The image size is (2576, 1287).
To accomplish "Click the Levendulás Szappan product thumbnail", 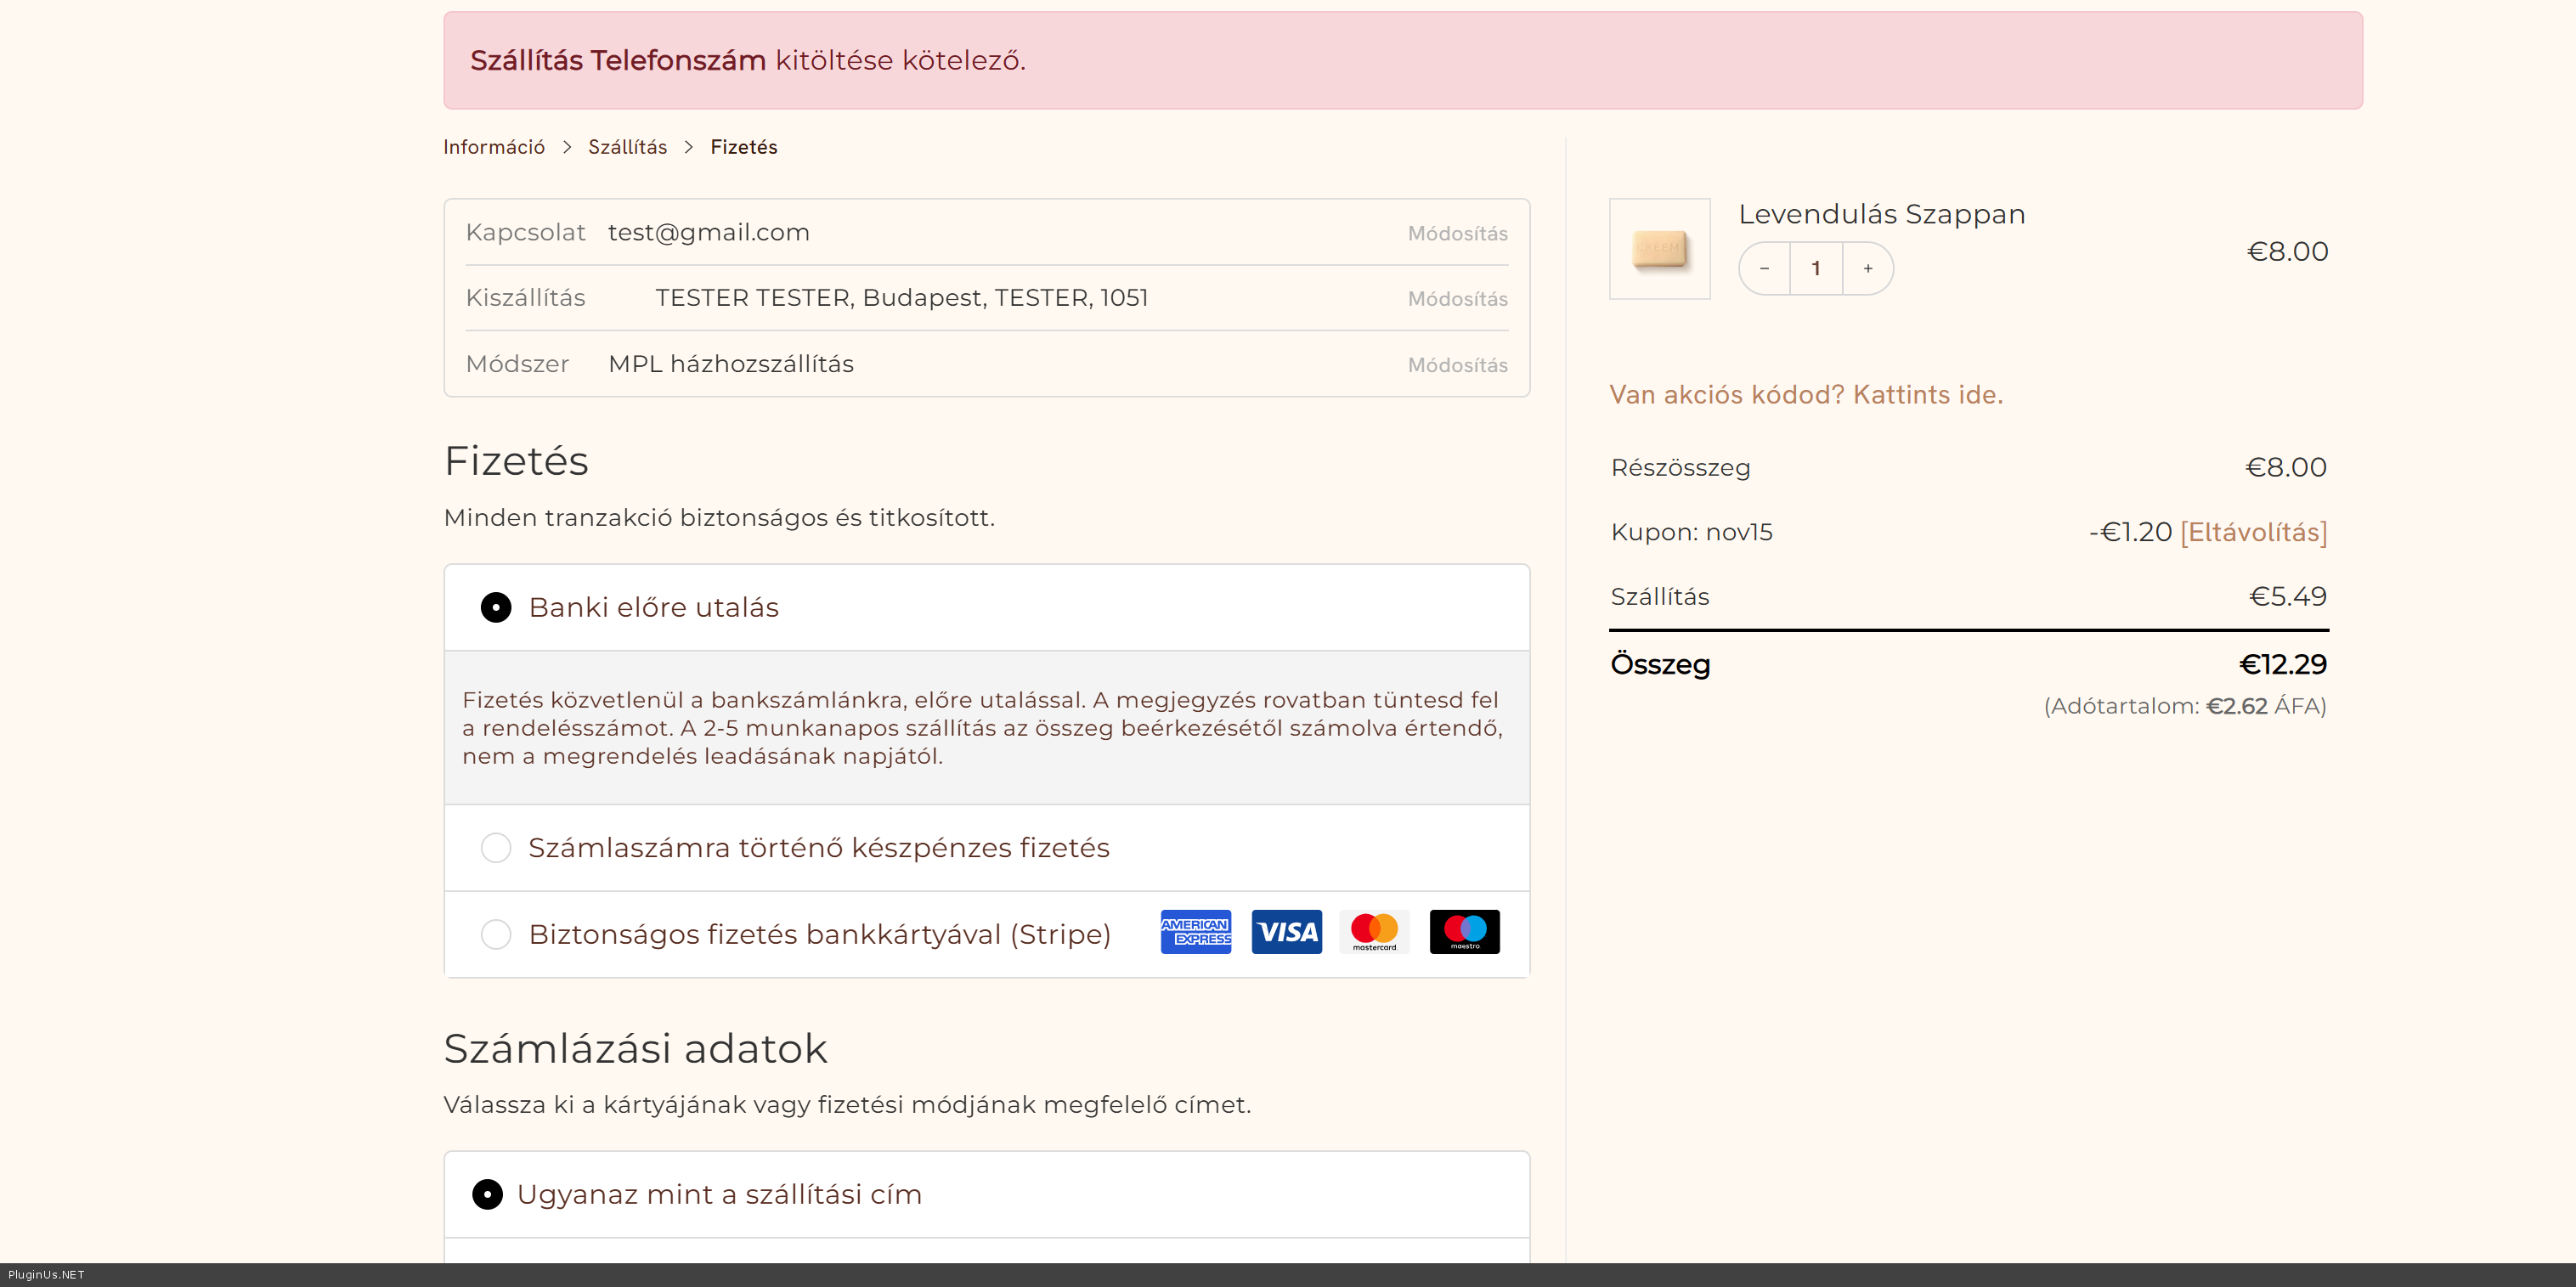I will click(x=1659, y=249).
